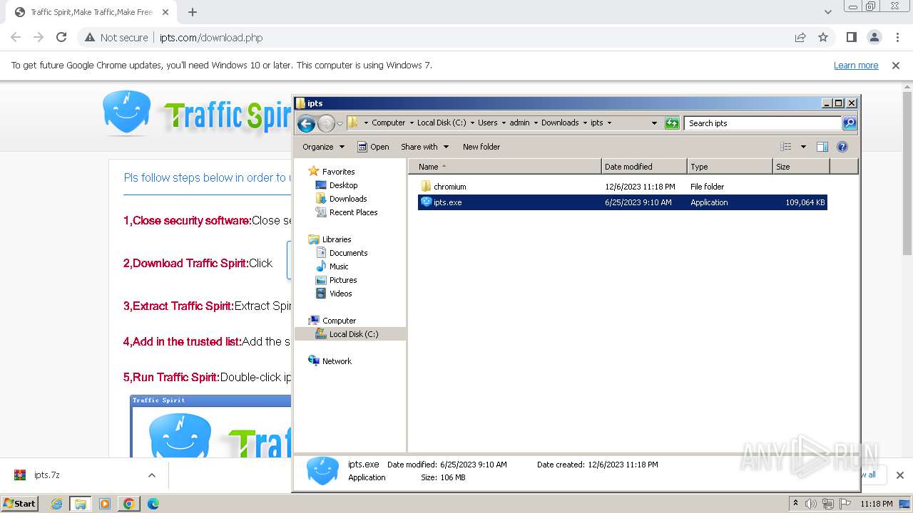Sort by Name column header
Viewport: 913px width, 513px height.
506,167
